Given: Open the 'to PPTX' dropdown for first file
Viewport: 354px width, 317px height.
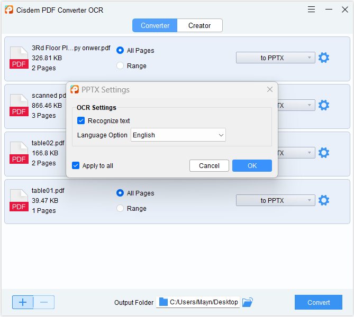Looking at the screenshot, I should (x=275, y=58).
